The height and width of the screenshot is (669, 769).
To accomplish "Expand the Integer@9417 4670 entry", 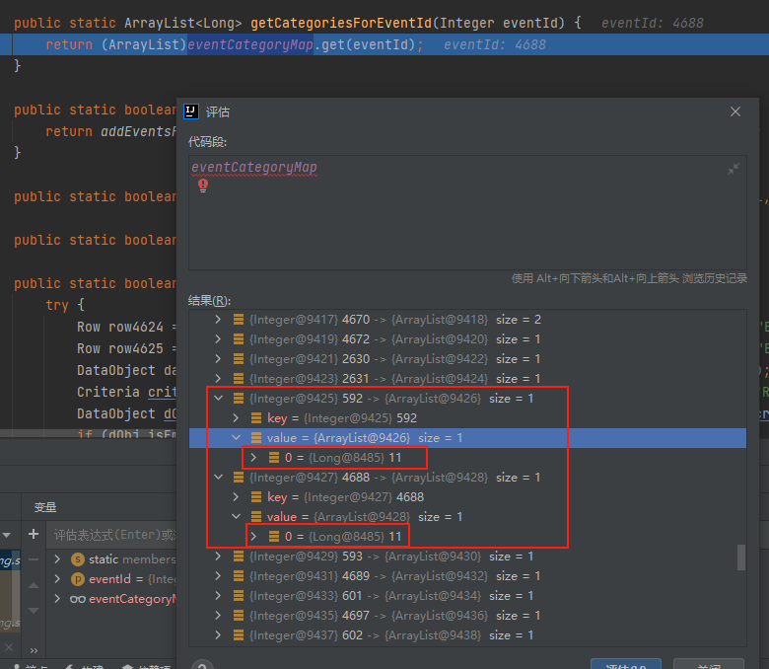I will (x=218, y=320).
